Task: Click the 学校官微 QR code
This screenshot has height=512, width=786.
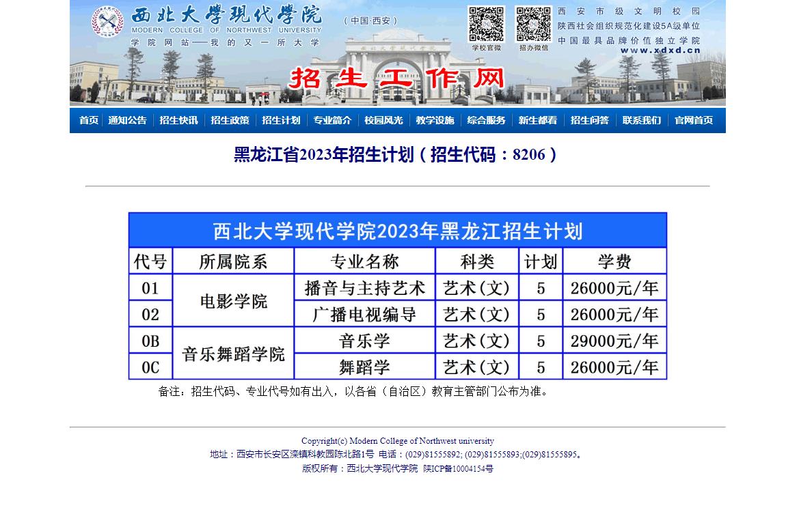Action: 486,24
